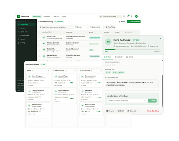Click the magnifier icon in Search candidates box
The width and height of the screenshot is (179, 141).
(x=101, y=16)
